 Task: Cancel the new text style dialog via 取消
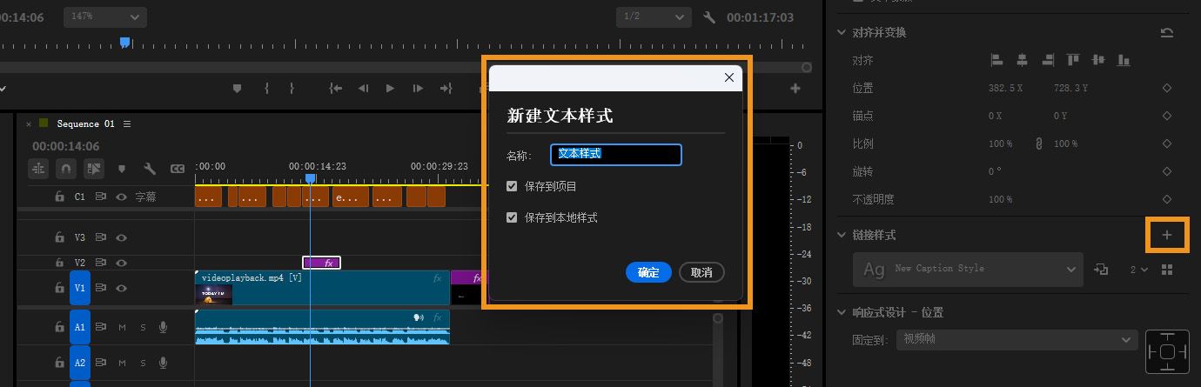point(701,272)
